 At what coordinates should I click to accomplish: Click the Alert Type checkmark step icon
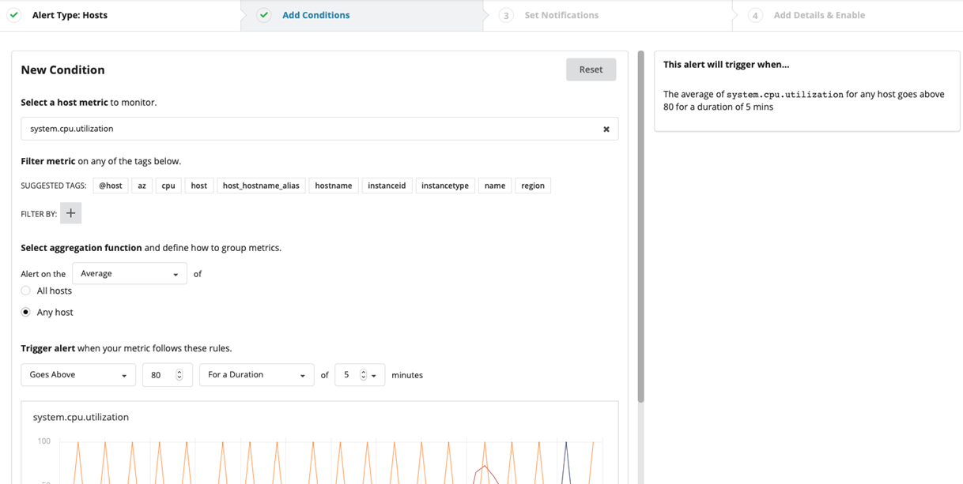click(14, 15)
